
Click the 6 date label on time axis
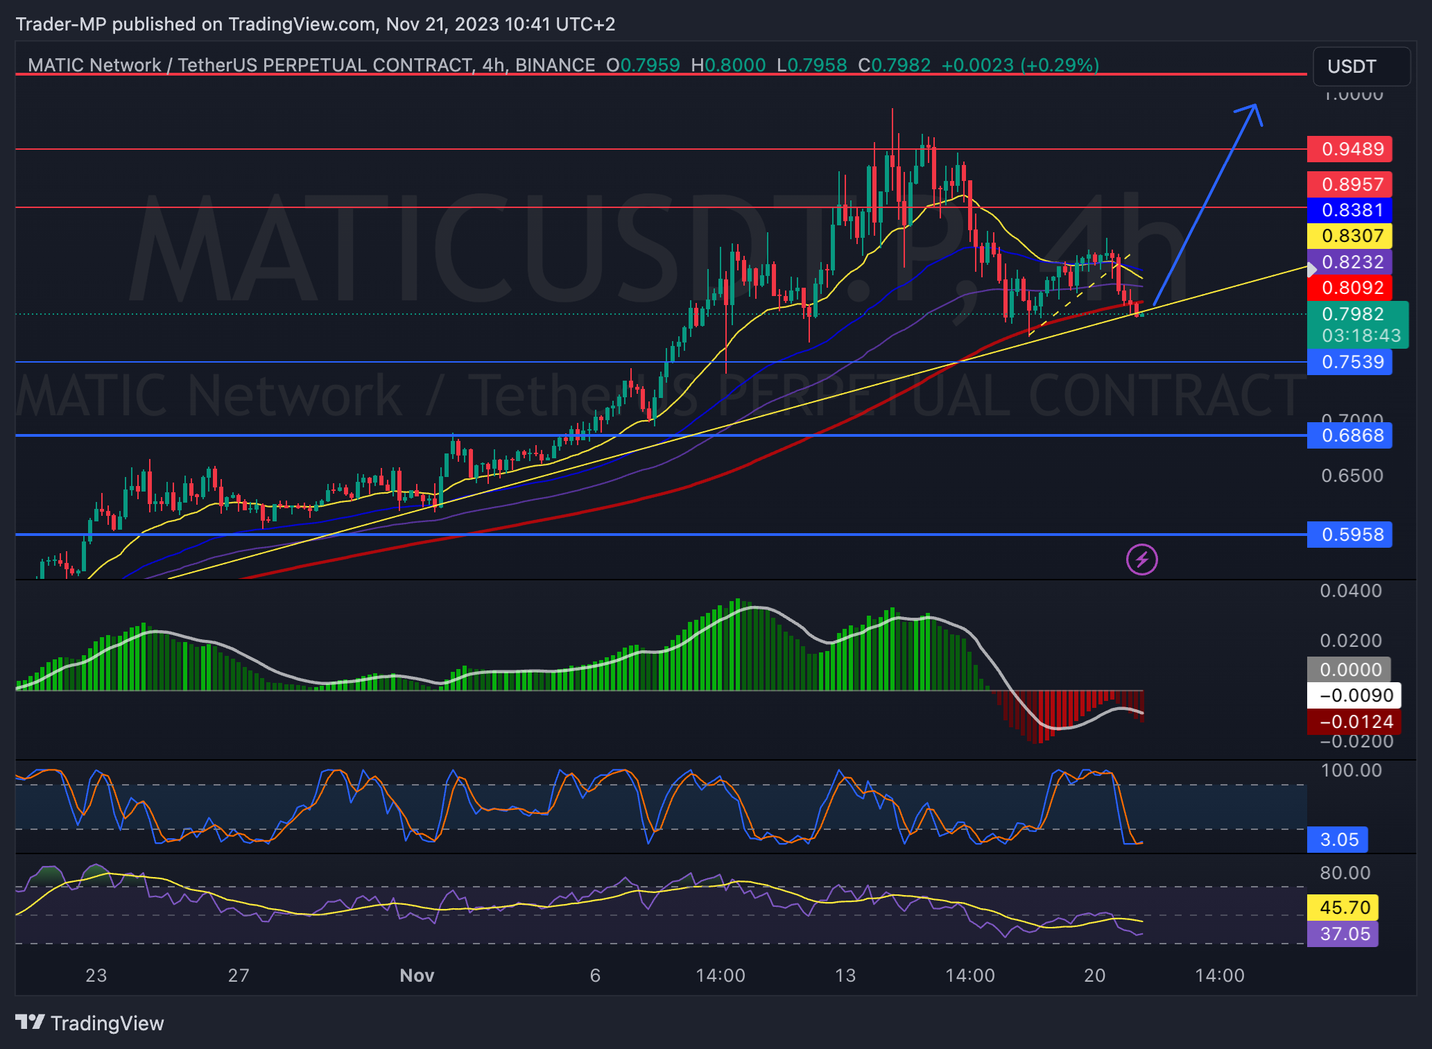point(595,976)
